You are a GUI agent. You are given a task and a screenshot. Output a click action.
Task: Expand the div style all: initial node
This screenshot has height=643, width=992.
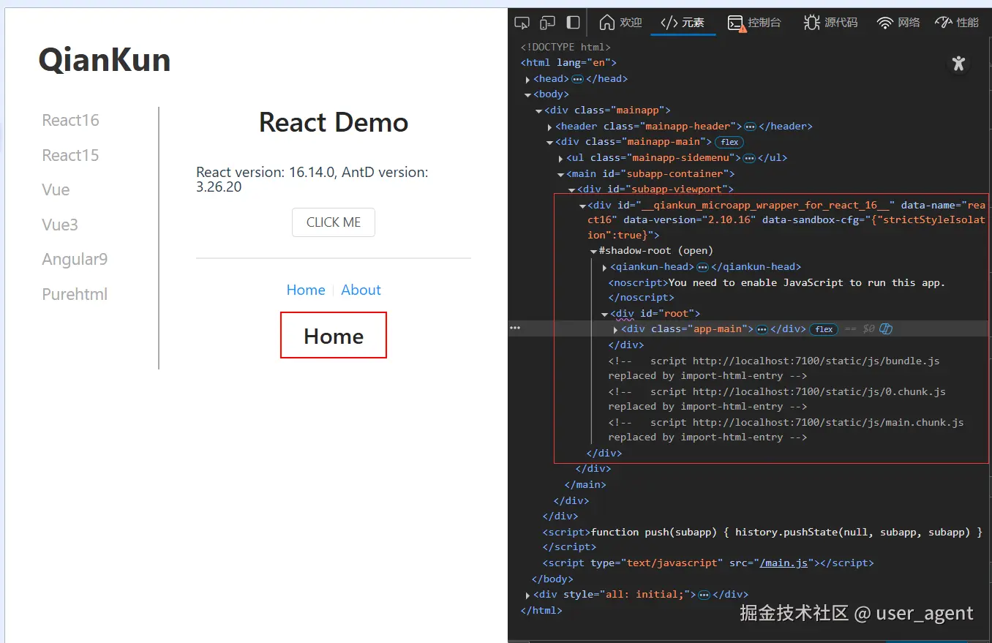[528, 595]
